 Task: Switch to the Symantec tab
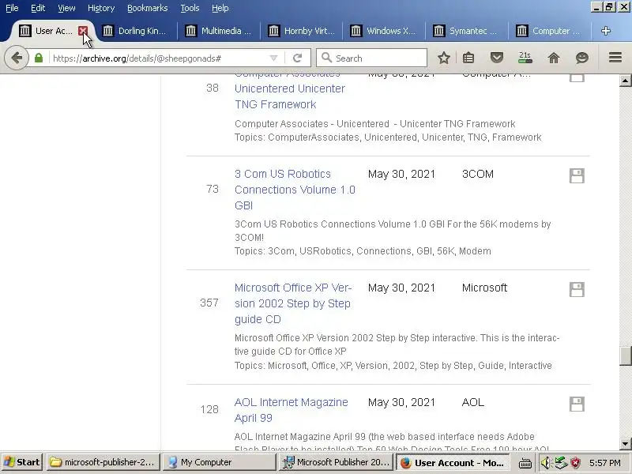click(467, 31)
